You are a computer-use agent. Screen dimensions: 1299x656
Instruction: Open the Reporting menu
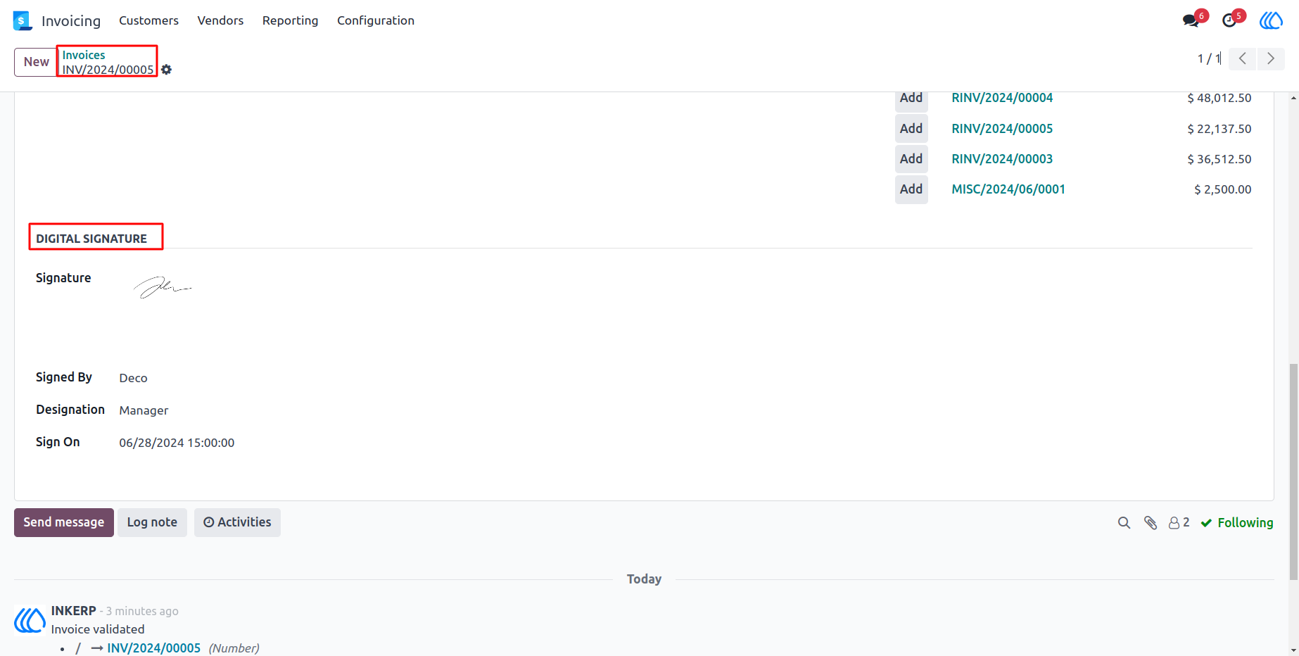coord(290,20)
